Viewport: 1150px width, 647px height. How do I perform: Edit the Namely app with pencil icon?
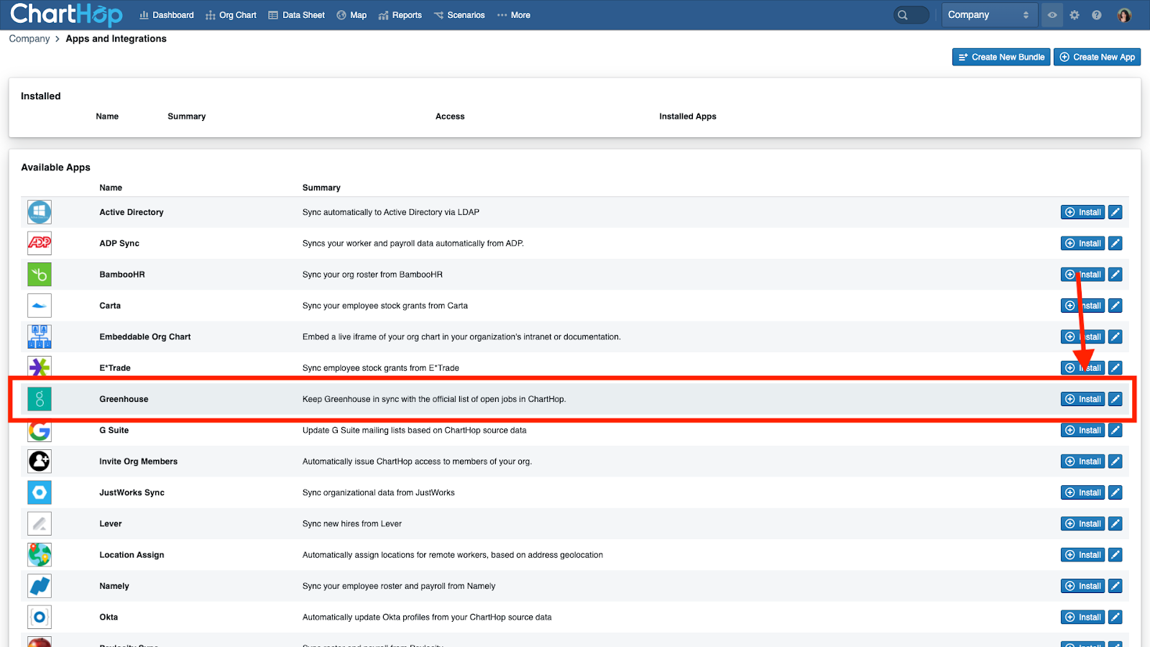pyautogui.click(x=1115, y=586)
